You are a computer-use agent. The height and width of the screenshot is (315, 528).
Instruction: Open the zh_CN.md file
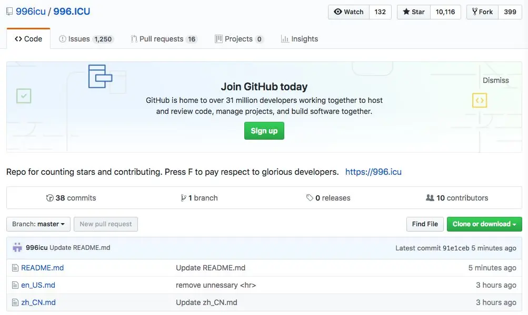38,302
